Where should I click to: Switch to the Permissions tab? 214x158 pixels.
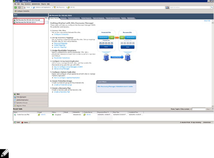pyautogui.click(x=131, y=18)
